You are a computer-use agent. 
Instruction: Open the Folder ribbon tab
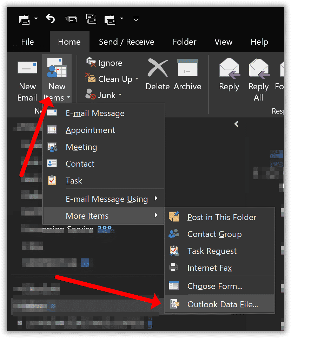[x=184, y=42]
